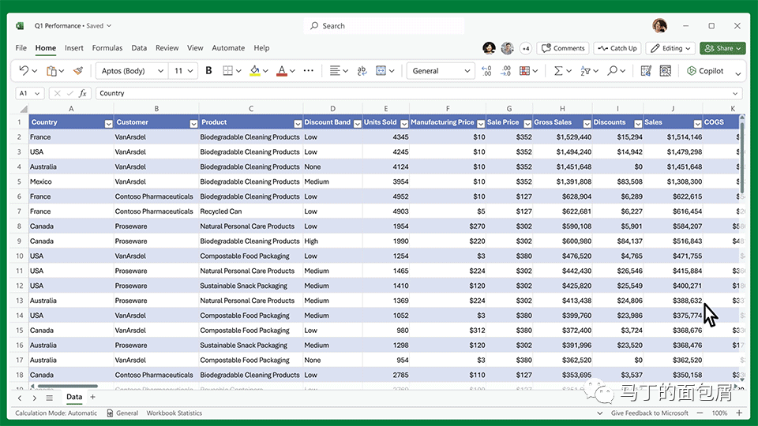The width and height of the screenshot is (758, 426).
Task: Click the table with pencil icon
Action: (646, 70)
